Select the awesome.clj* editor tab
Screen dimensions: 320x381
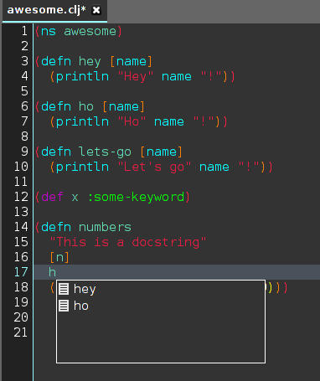point(54,11)
